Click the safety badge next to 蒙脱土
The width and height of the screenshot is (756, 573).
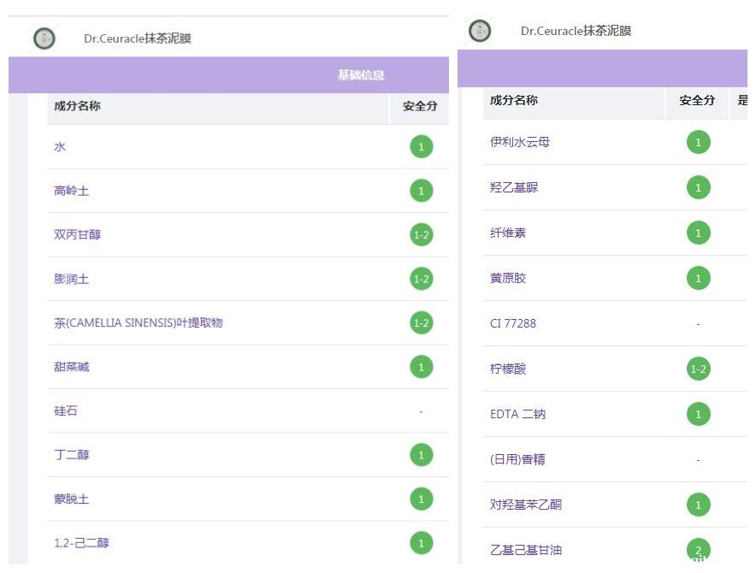421,499
